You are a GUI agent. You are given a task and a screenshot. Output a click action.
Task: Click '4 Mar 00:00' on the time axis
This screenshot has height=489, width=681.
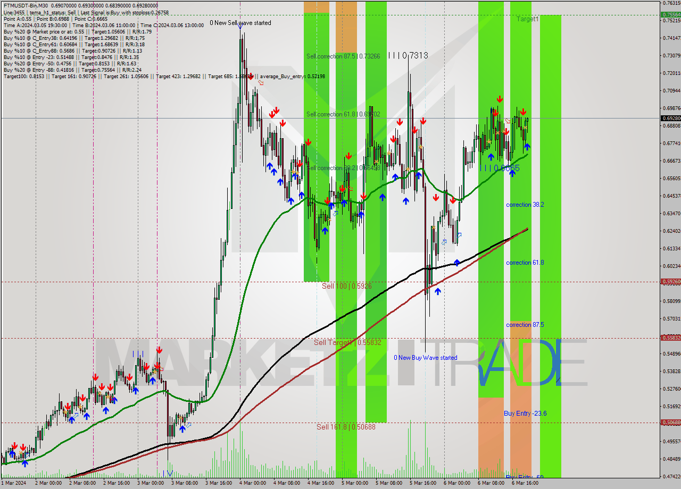252,483
